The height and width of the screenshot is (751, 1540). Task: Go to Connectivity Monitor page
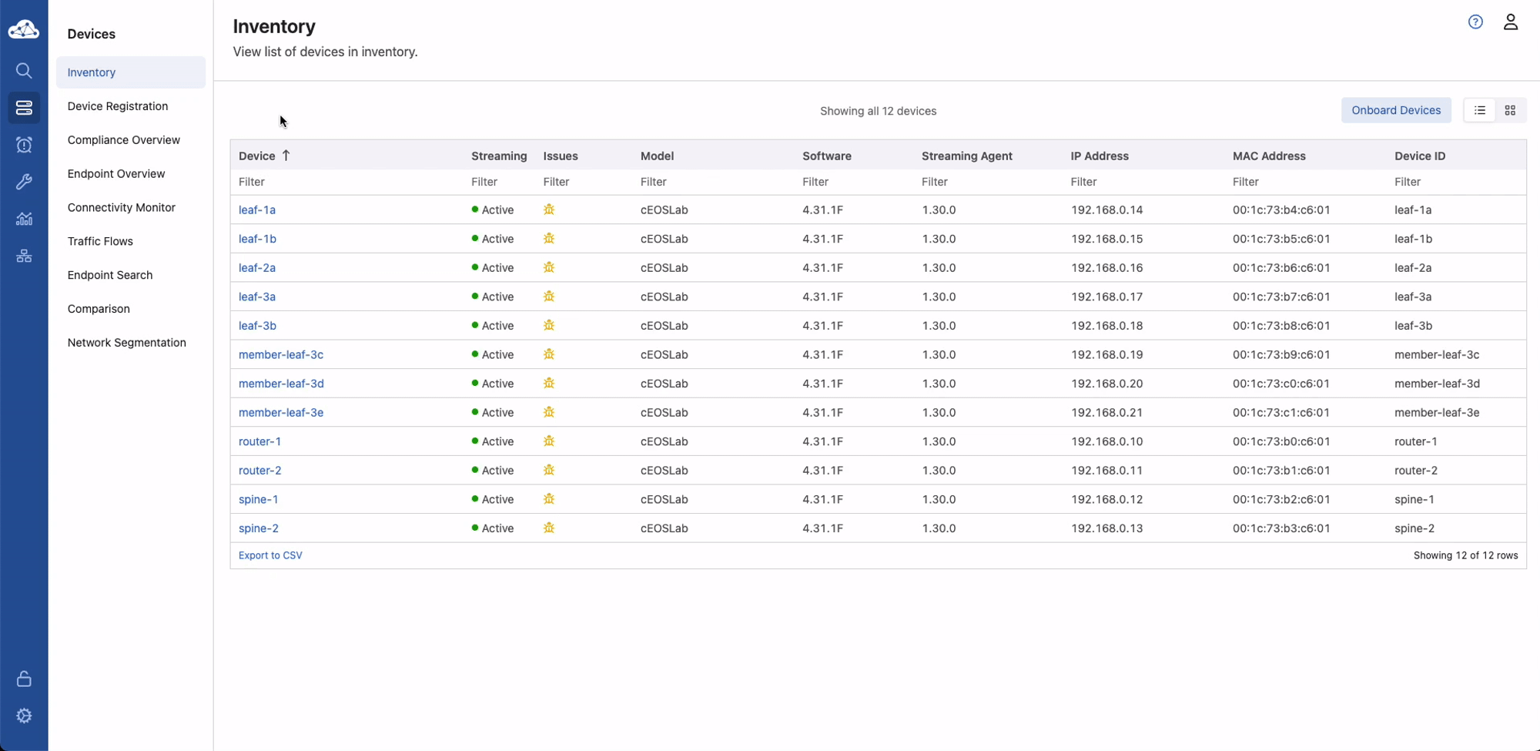tap(121, 207)
